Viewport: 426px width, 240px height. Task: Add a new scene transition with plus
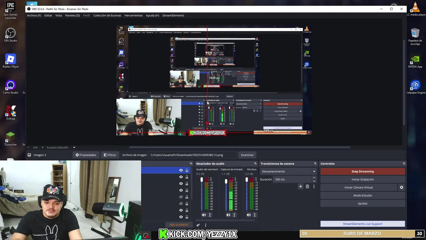(301, 187)
